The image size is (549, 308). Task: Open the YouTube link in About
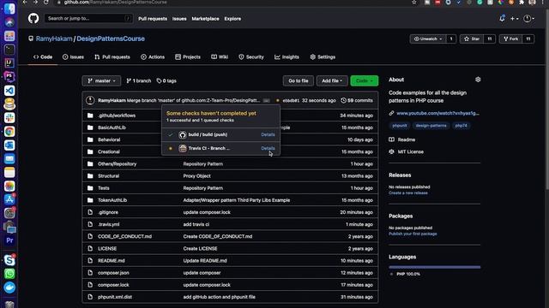pos(437,113)
